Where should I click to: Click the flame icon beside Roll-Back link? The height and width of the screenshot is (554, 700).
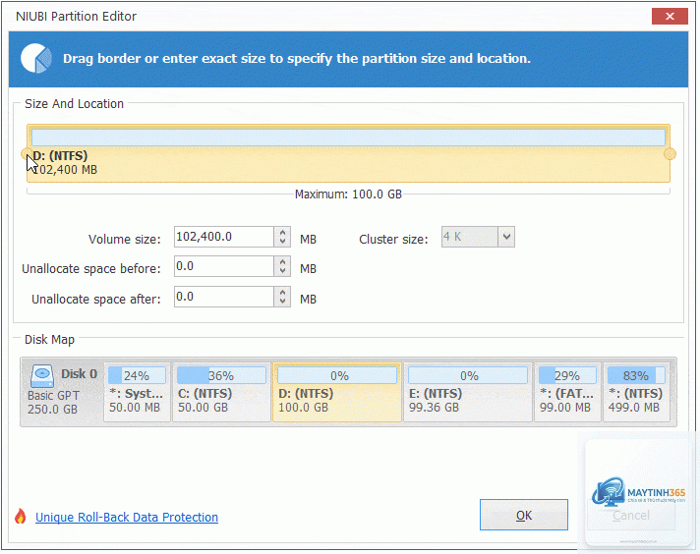[20, 517]
